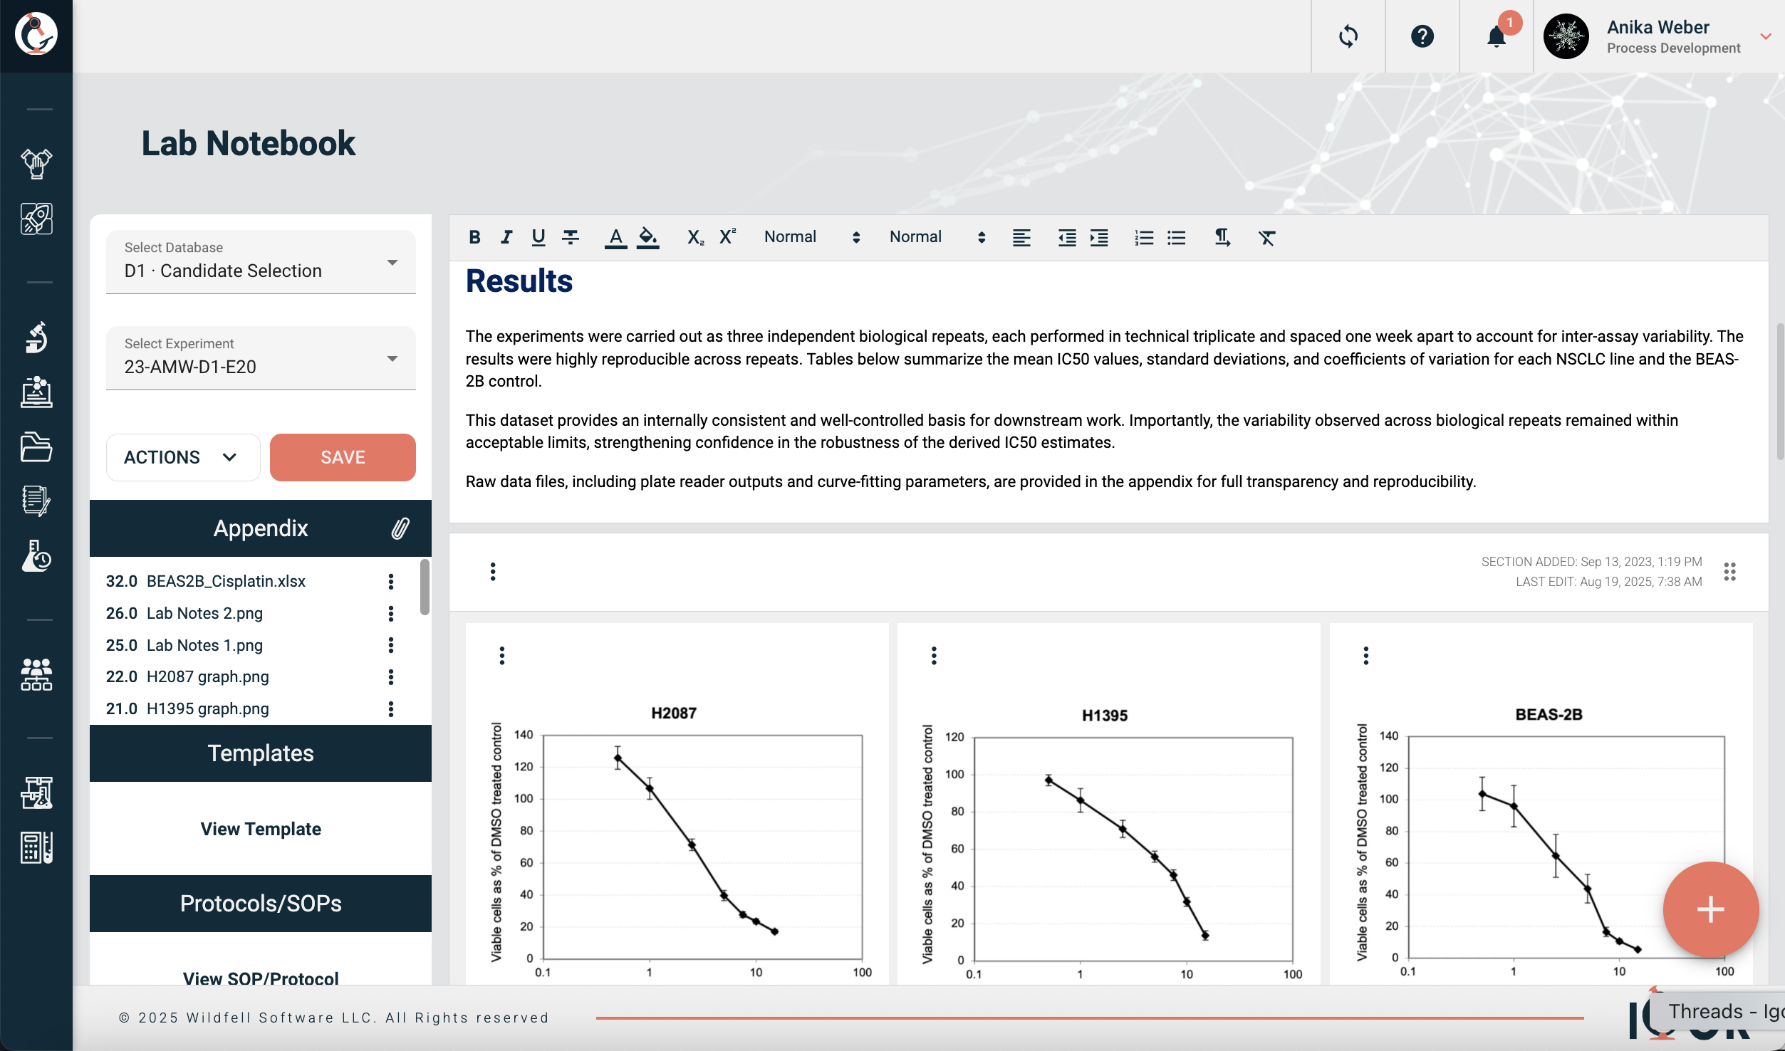Viewport: 1785px width, 1051px height.
Task: Toggle bold formatting in the editor toolbar
Action: coord(474,237)
